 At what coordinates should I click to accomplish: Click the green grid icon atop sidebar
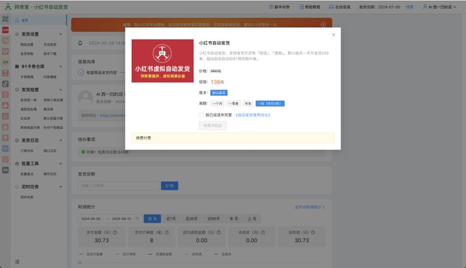coord(5,19)
